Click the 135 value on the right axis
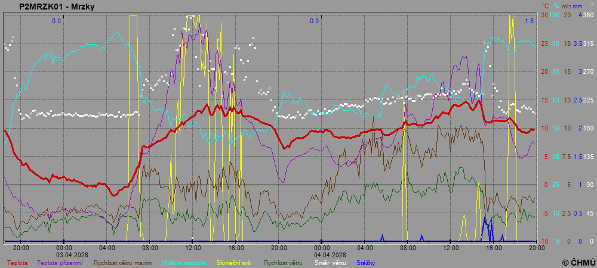Viewport: 597px width, 268px height. (587, 157)
